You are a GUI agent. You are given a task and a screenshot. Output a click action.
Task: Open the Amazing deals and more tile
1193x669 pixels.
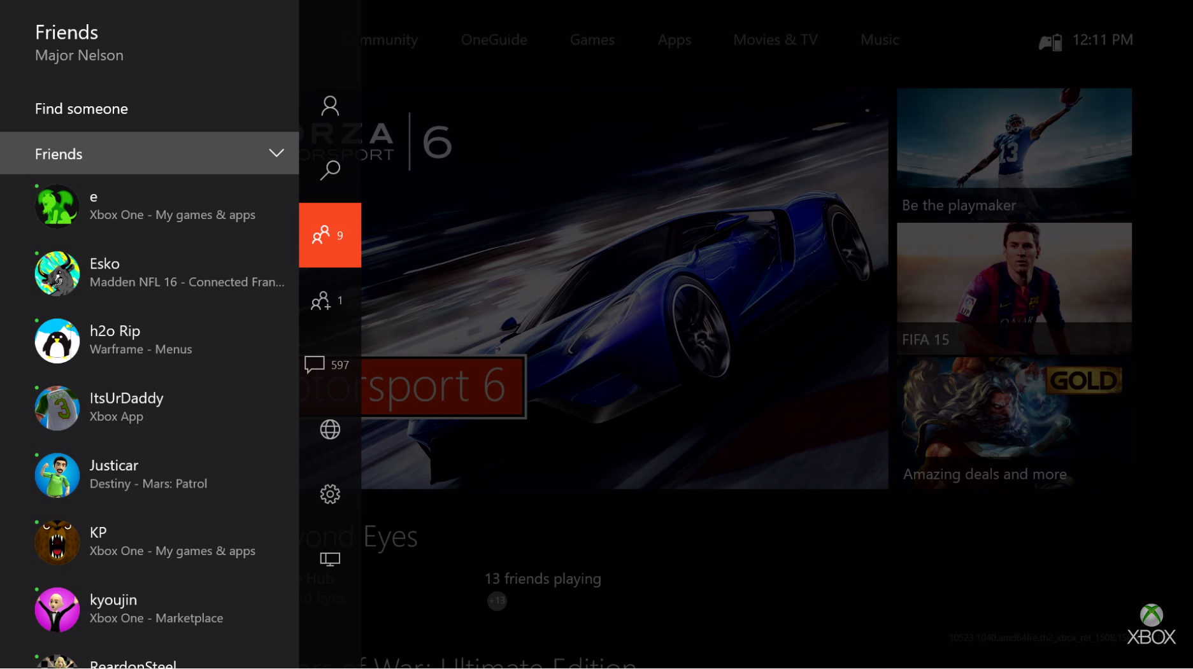click(x=1014, y=423)
